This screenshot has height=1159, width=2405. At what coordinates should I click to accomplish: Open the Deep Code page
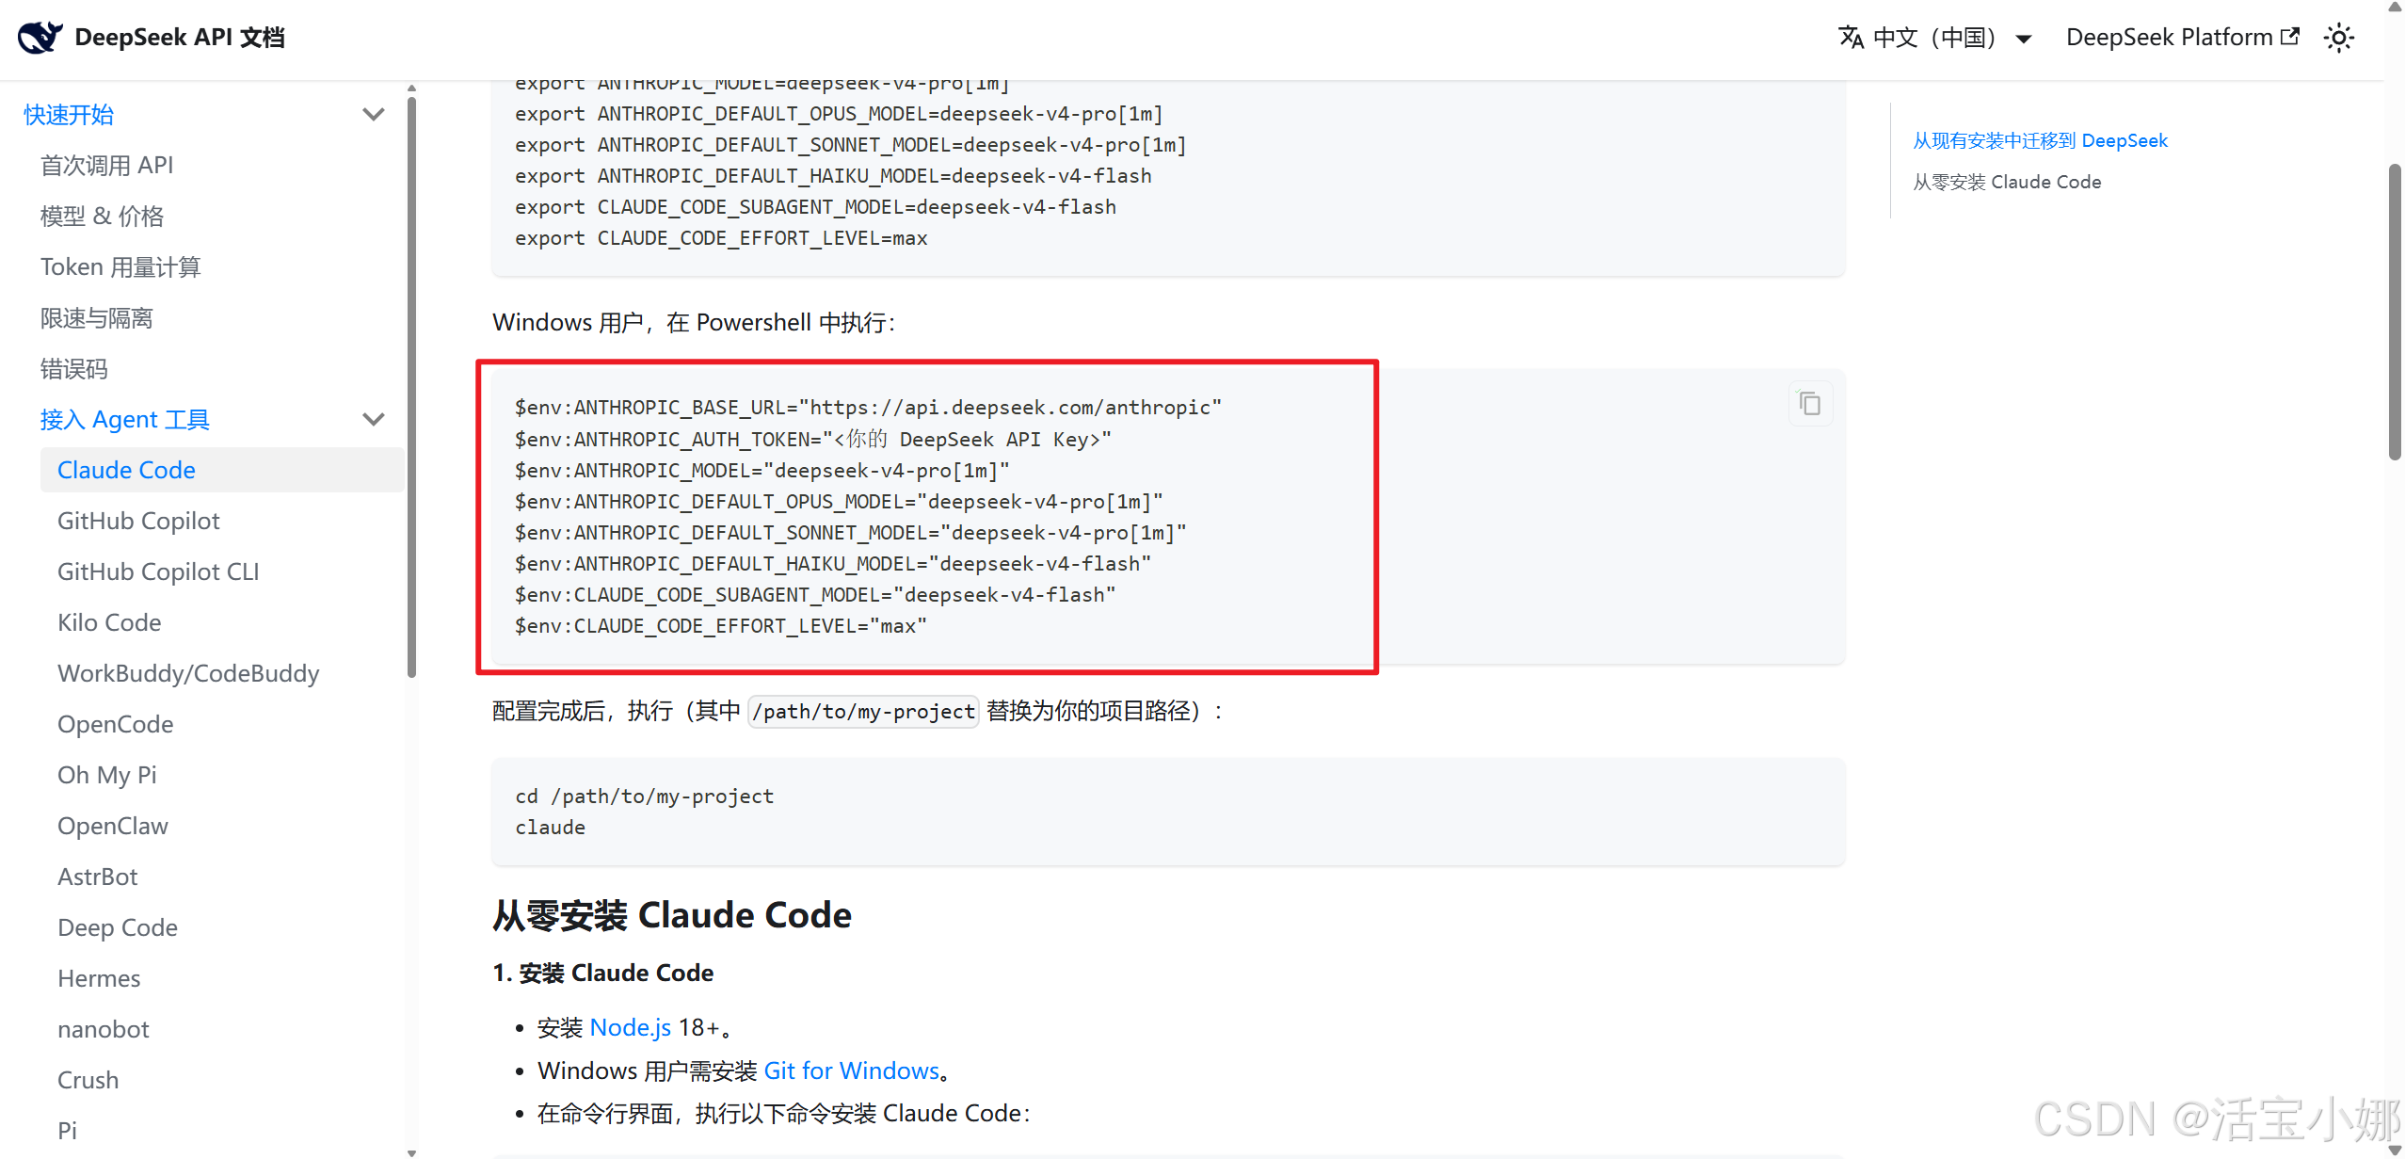pos(118,927)
